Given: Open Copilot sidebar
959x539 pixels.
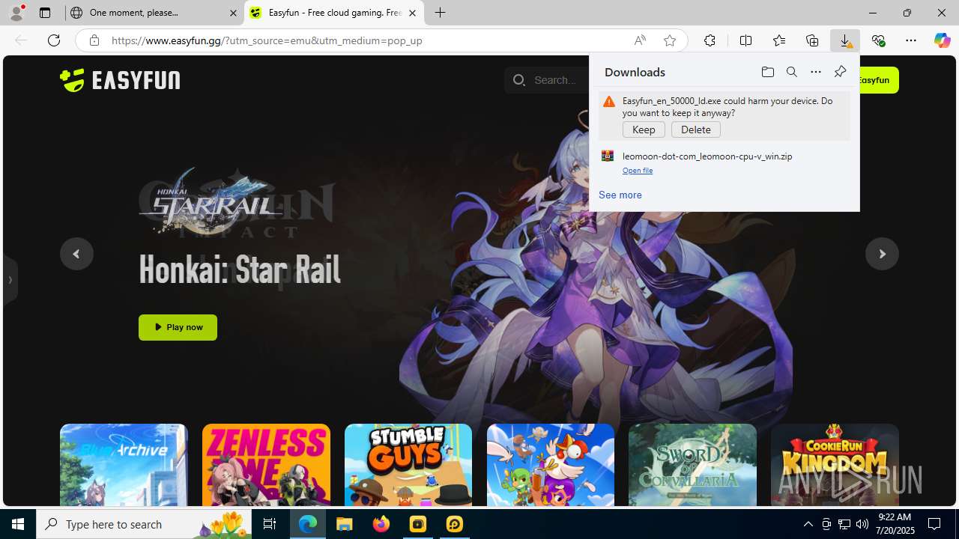Looking at the screenshot, I should pos(942,40).
